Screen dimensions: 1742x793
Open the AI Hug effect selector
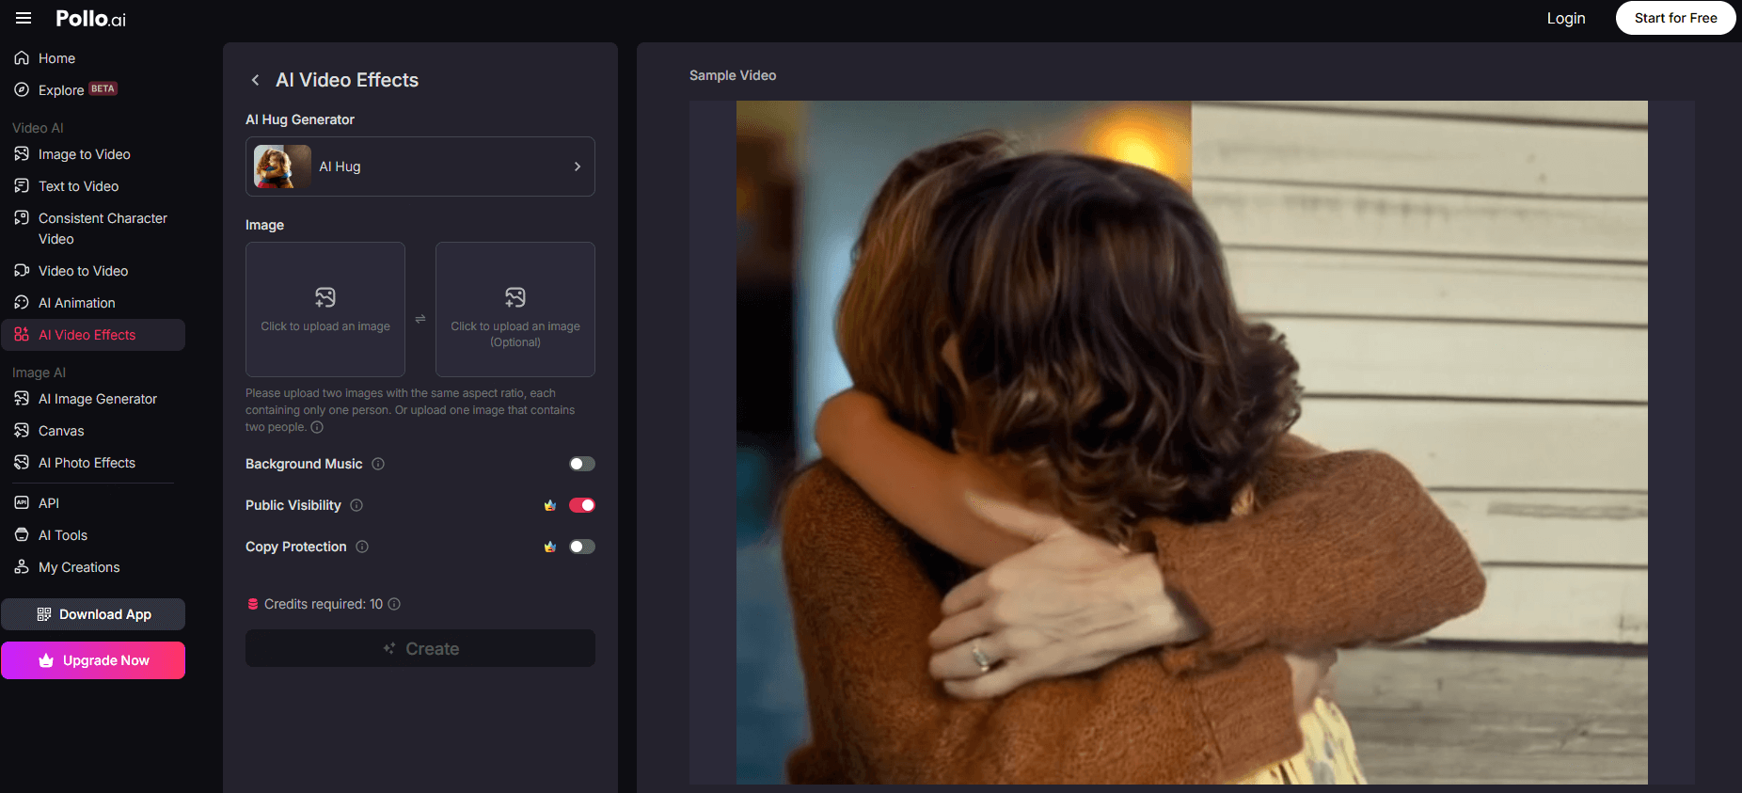pos(420,167)
